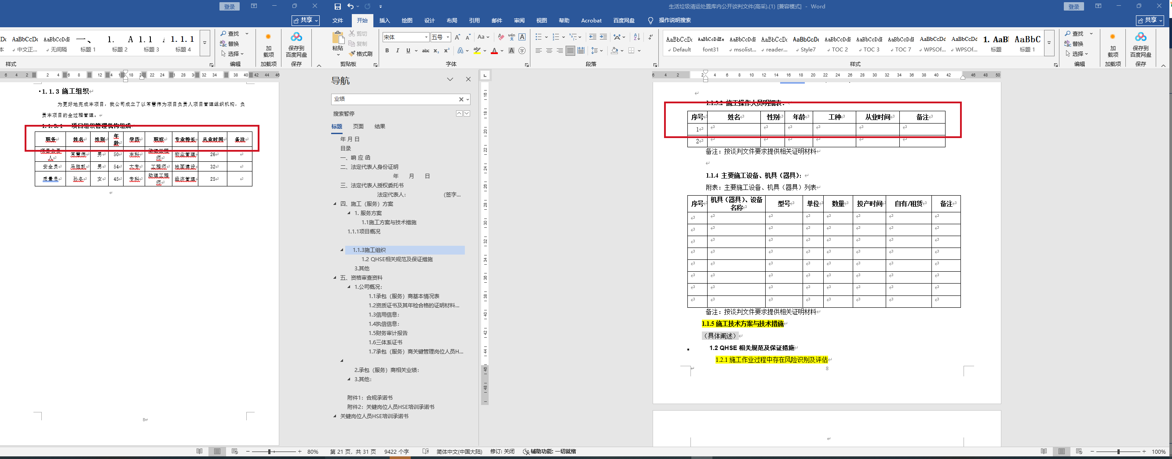
Task: Click the sort A-Z icon
Action: point(636,37)
